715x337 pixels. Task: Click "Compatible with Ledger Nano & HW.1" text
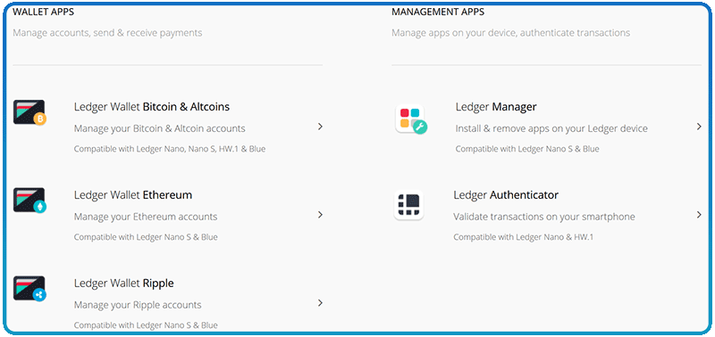[523, 237]
